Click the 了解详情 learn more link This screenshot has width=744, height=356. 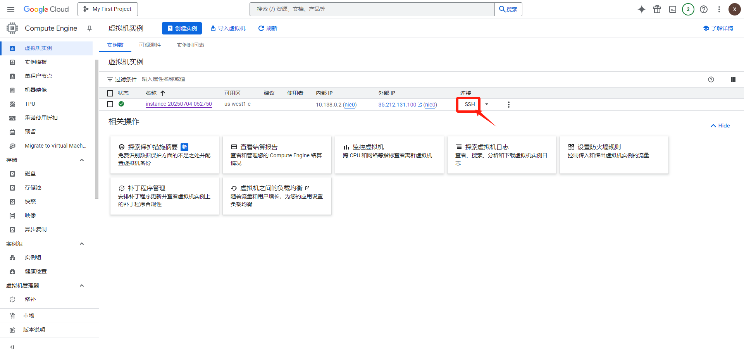tap(718, 28)
